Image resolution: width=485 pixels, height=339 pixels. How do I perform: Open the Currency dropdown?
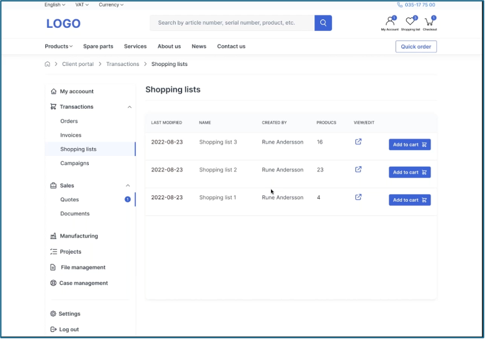(111, 5)
